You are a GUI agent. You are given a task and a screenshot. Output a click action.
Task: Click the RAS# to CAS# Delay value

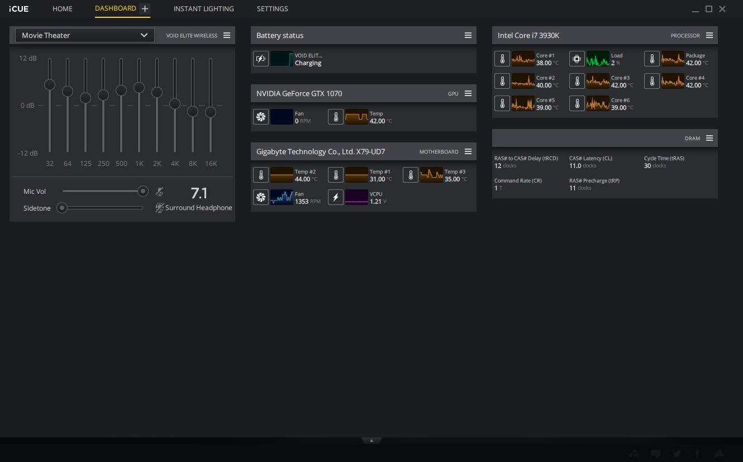click(x=506, y=166)
